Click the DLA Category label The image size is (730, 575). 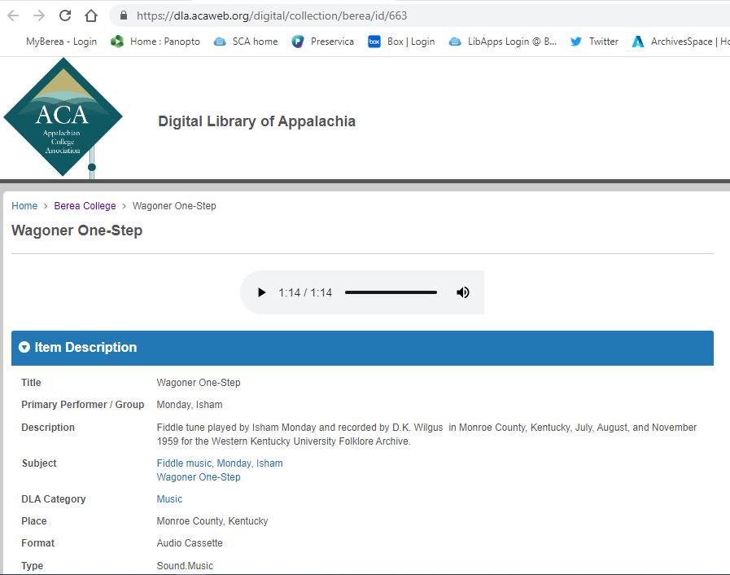[54, 499]
